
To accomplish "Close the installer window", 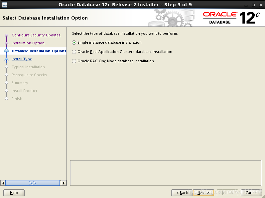I will tap(261, 5).
